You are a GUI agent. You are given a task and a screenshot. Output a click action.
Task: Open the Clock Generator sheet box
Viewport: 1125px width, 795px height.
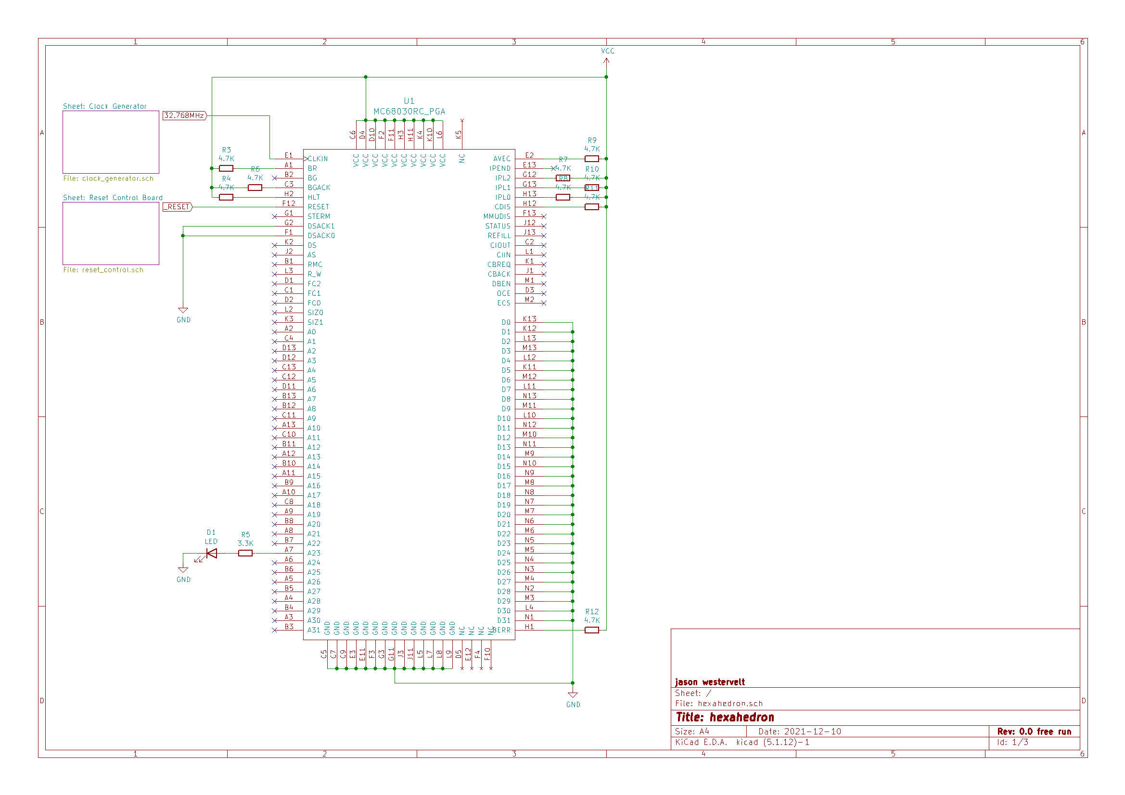tap(111, 142)
